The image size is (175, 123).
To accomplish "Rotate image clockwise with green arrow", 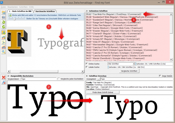I will [4, 27].
